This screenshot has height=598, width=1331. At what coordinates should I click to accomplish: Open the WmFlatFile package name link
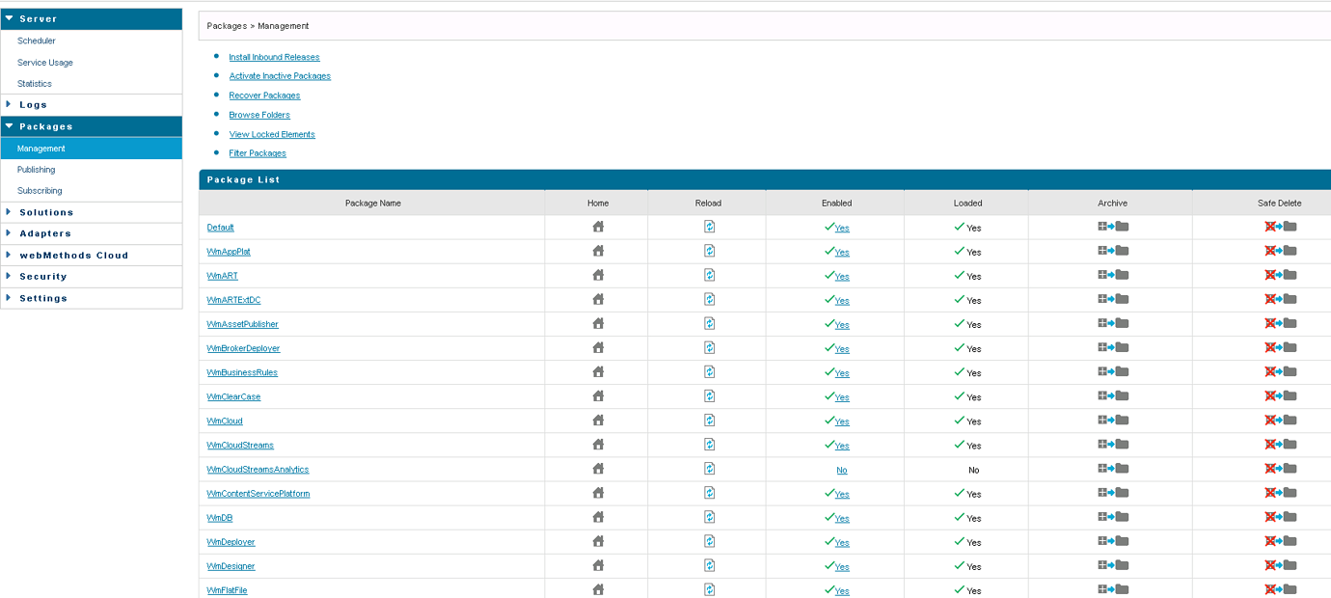point(228,590)
